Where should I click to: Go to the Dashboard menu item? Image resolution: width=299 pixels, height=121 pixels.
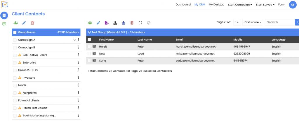coord(183,5)
